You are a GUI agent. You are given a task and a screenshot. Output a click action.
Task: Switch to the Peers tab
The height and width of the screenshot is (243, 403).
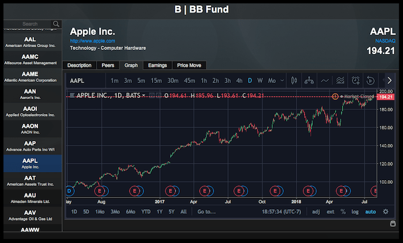108,65
